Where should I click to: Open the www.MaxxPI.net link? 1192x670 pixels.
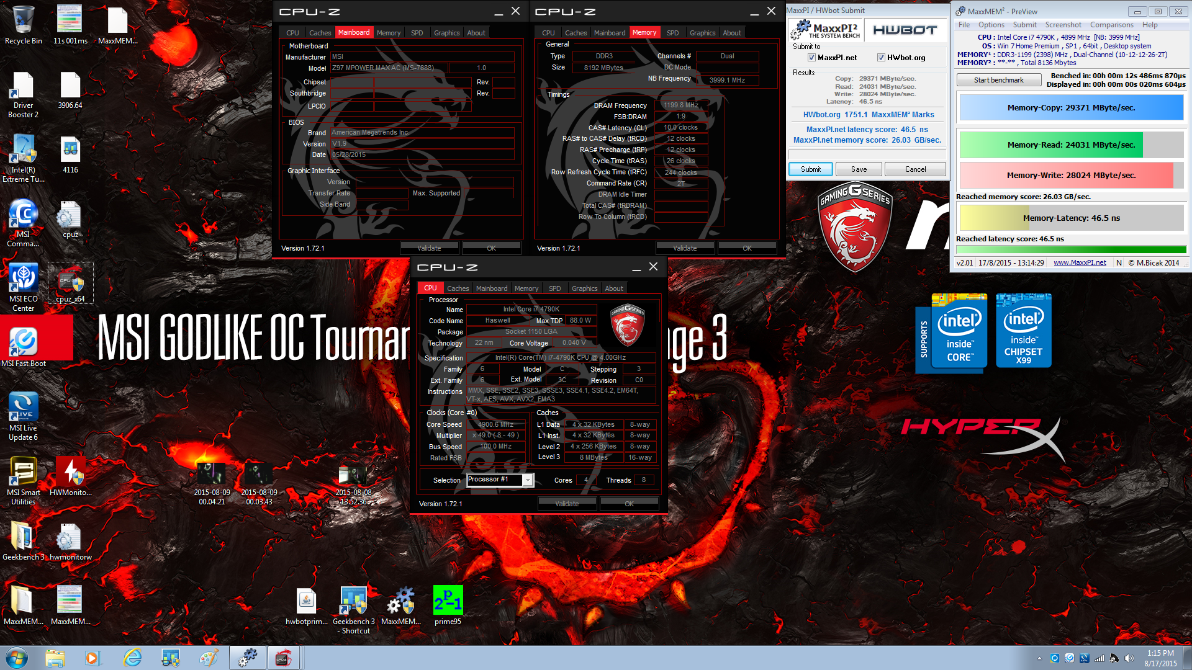click(x=1080, y=263)
